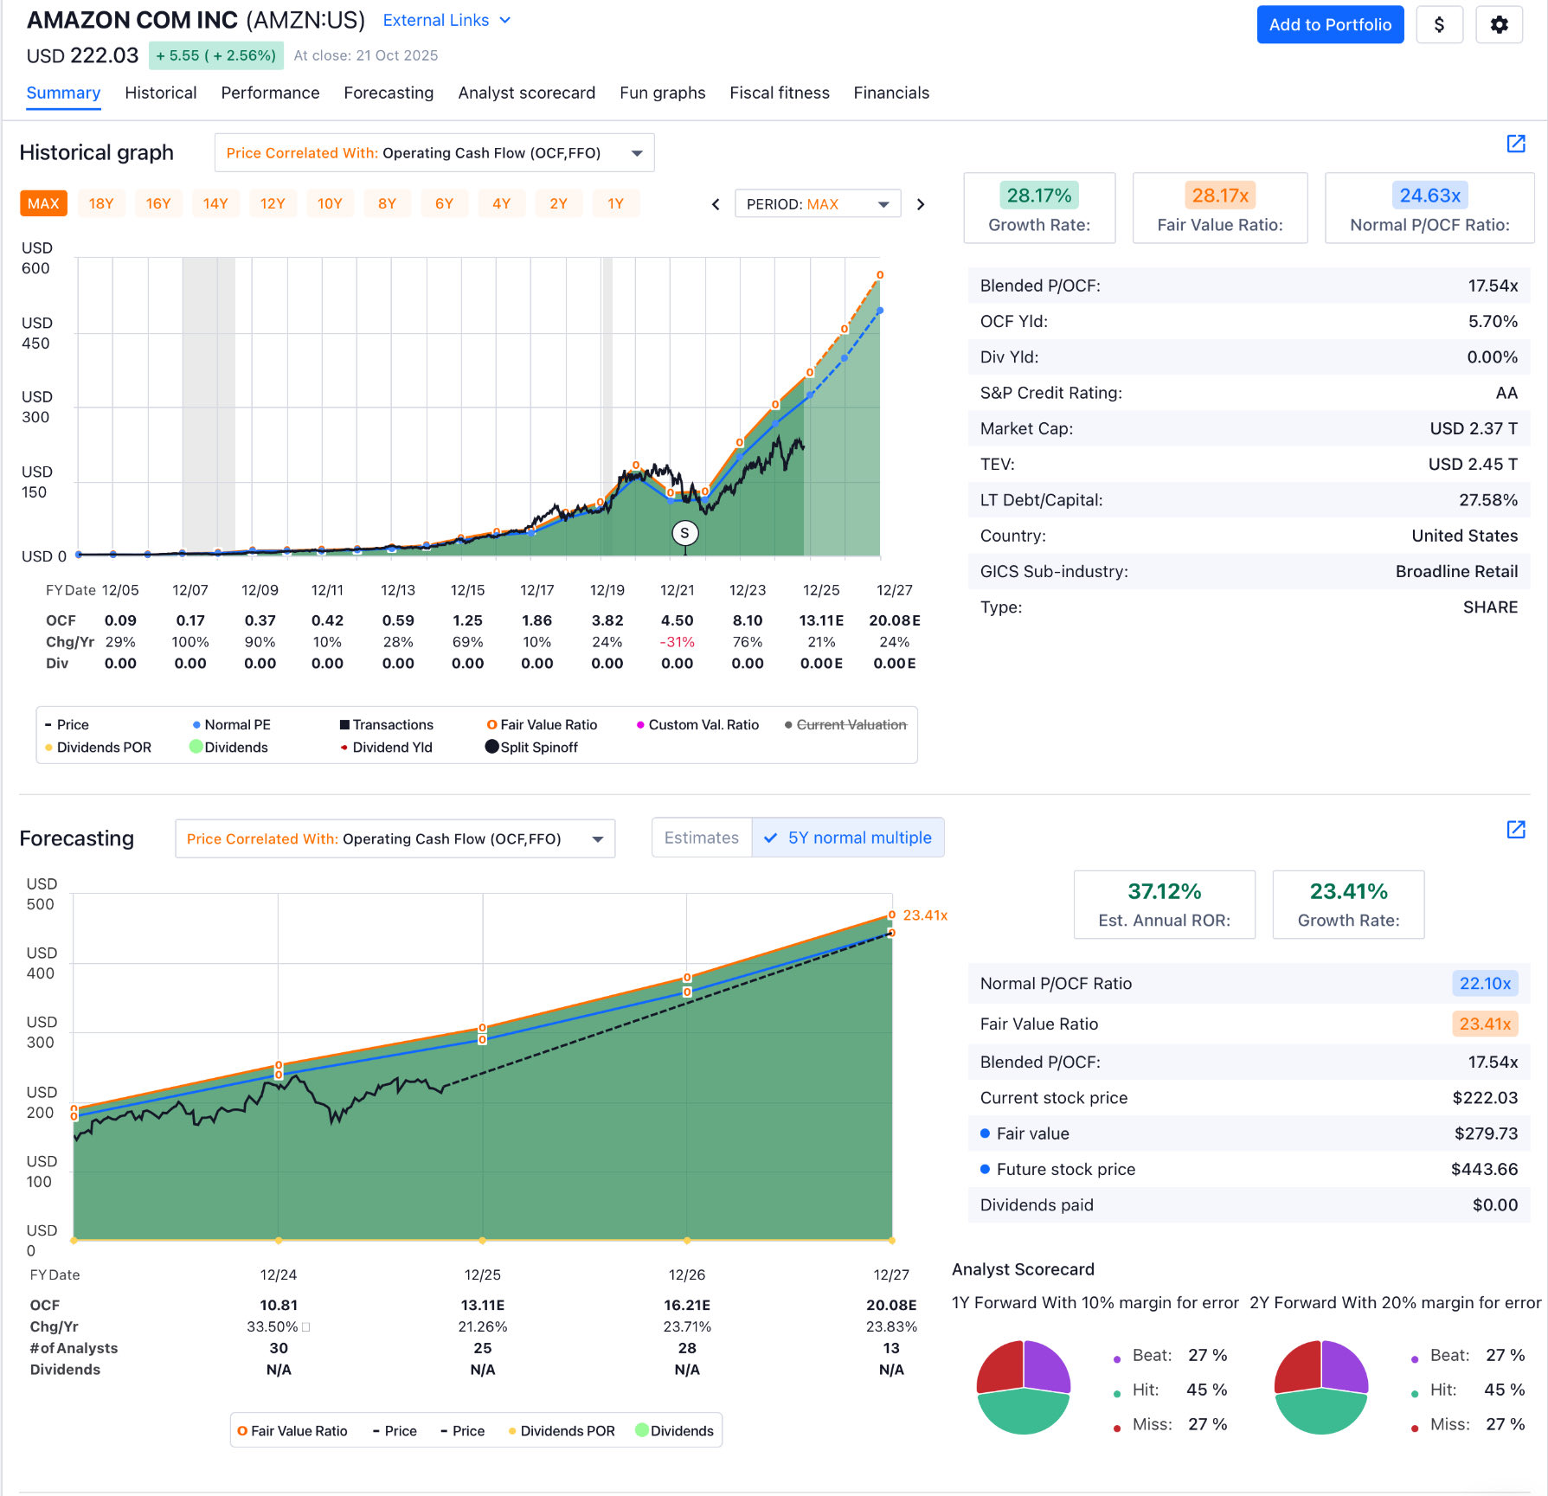Click the Add to Portfolio button

pyautogui.click(x=1330, y=24)
